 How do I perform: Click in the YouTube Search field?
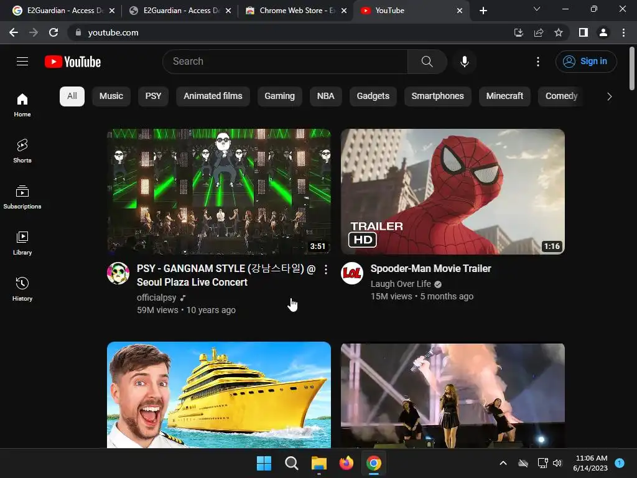285,62
